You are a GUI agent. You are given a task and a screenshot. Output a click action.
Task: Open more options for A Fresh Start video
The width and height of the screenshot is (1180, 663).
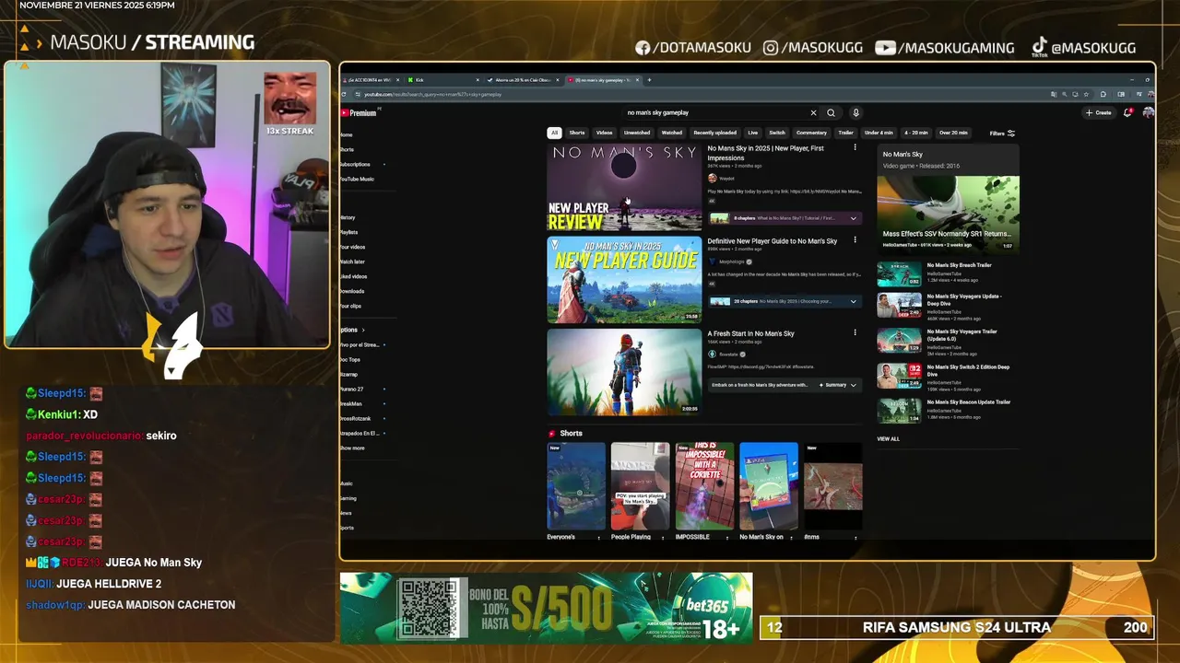855,333
